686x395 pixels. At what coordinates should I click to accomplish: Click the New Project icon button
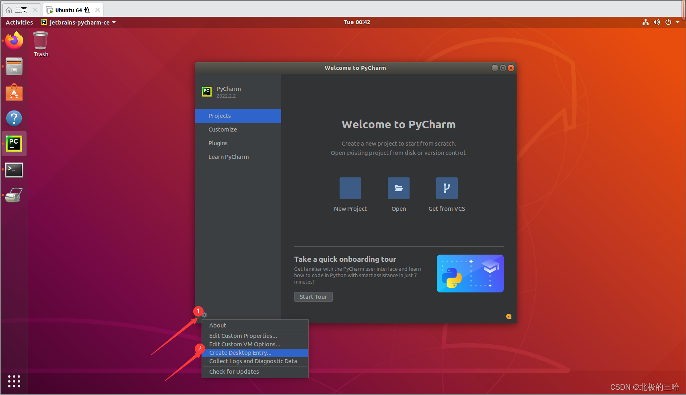point(350,188)
